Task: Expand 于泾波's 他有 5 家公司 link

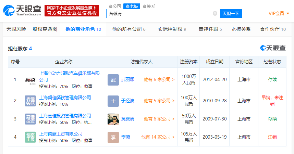Action: click(x=159, y=101)
